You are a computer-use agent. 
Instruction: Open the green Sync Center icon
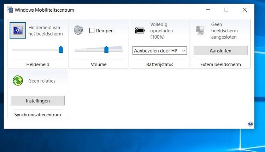click(18, 81)
